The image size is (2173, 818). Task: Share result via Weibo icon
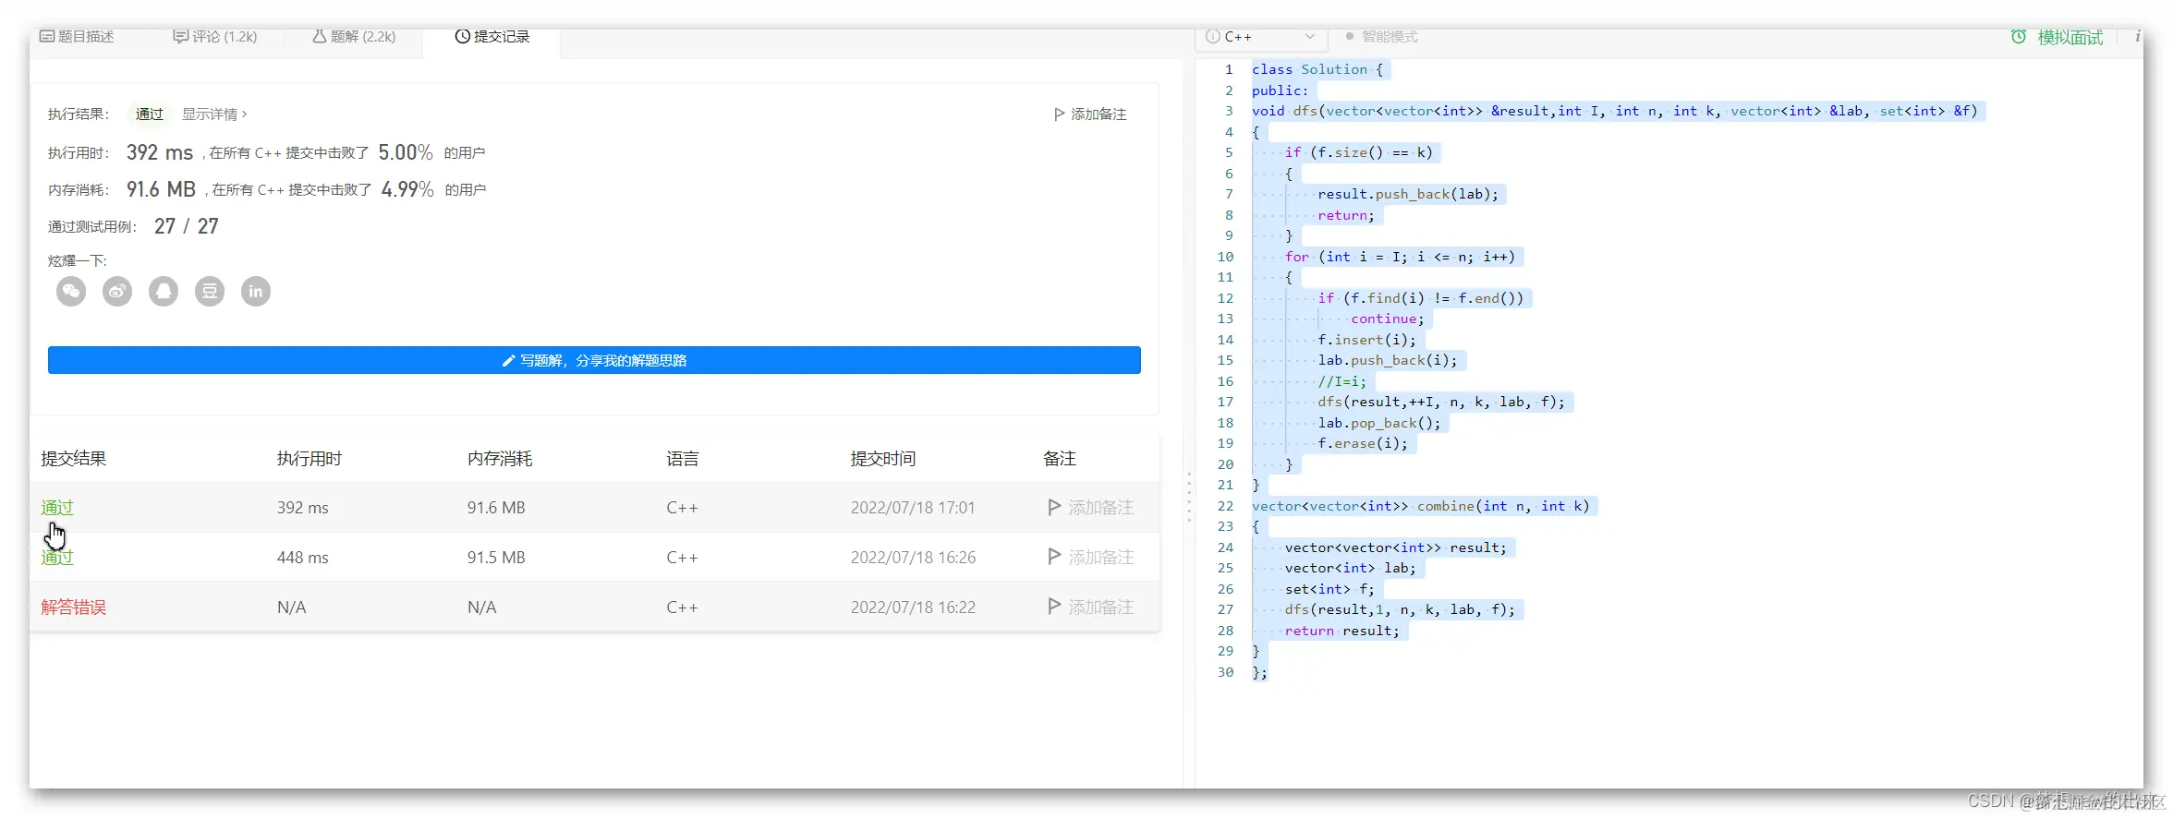117,292
